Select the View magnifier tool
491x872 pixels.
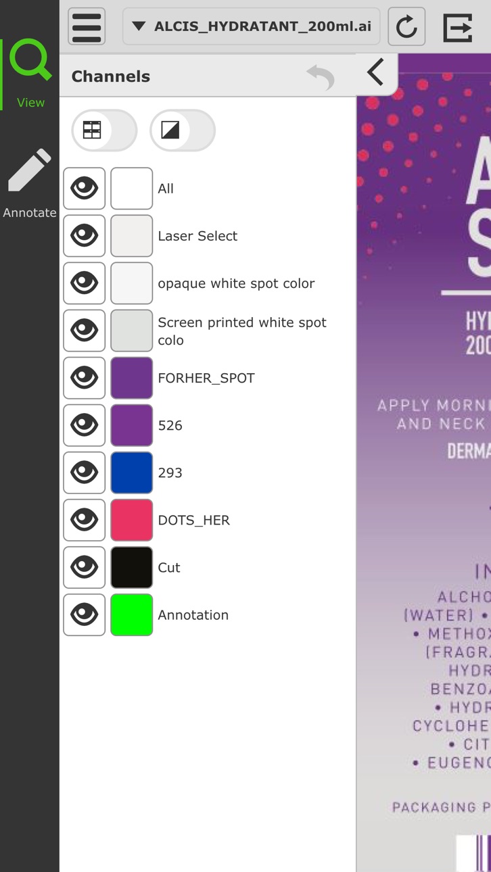click(30, 74)
